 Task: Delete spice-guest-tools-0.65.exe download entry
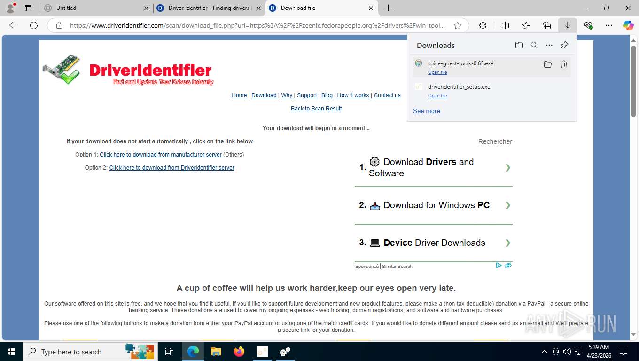click(x=564, y=64)
